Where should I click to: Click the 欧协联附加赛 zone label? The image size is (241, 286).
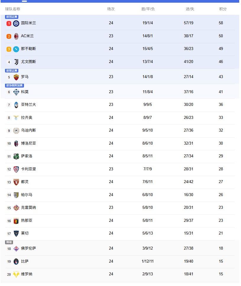pyautogui.click(x=14, y=85)
